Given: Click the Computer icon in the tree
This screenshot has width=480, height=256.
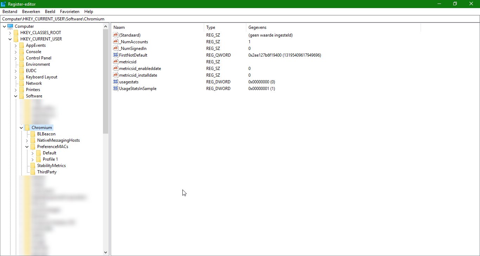Looking at the screenshot, I should (x=11, y=26).
